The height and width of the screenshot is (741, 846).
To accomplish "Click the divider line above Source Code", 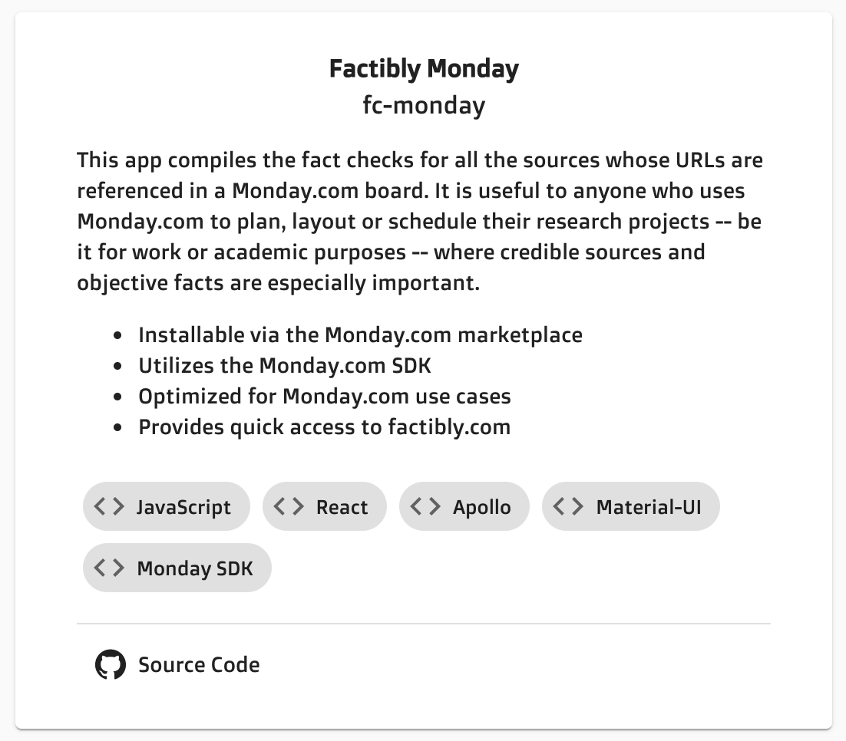I will [x=423, y=624].
